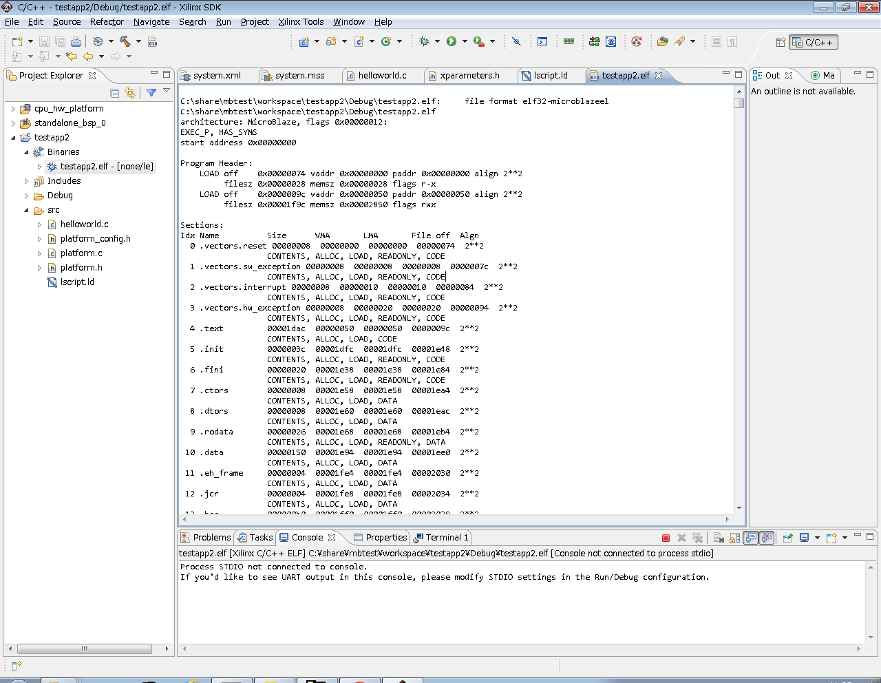Viewport: 881px width, 683px height.
Task: Toggle show console when standard error changes
Action: pos(767,538)
